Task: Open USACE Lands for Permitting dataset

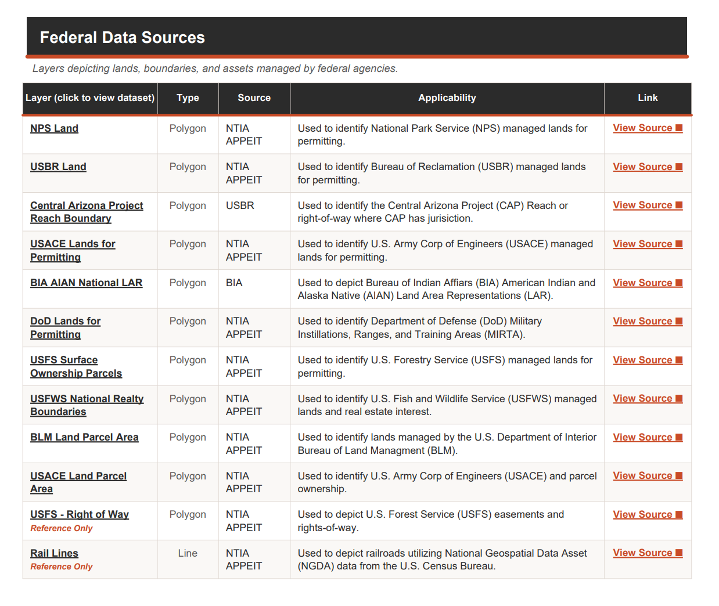Action: pyautogui.click(x=73, y=250)
